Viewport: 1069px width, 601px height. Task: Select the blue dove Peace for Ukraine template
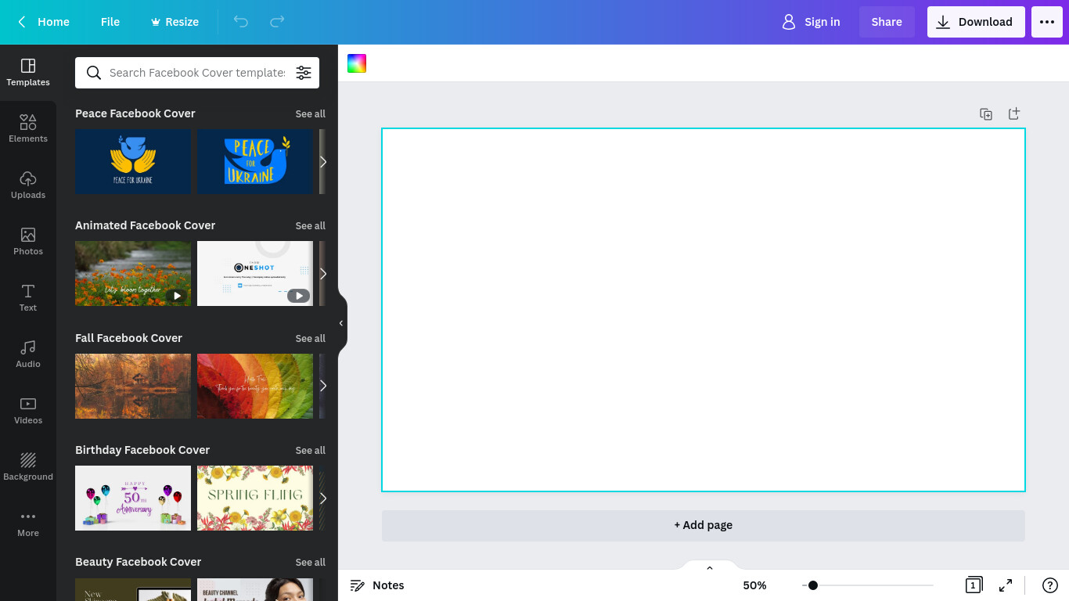255,162
